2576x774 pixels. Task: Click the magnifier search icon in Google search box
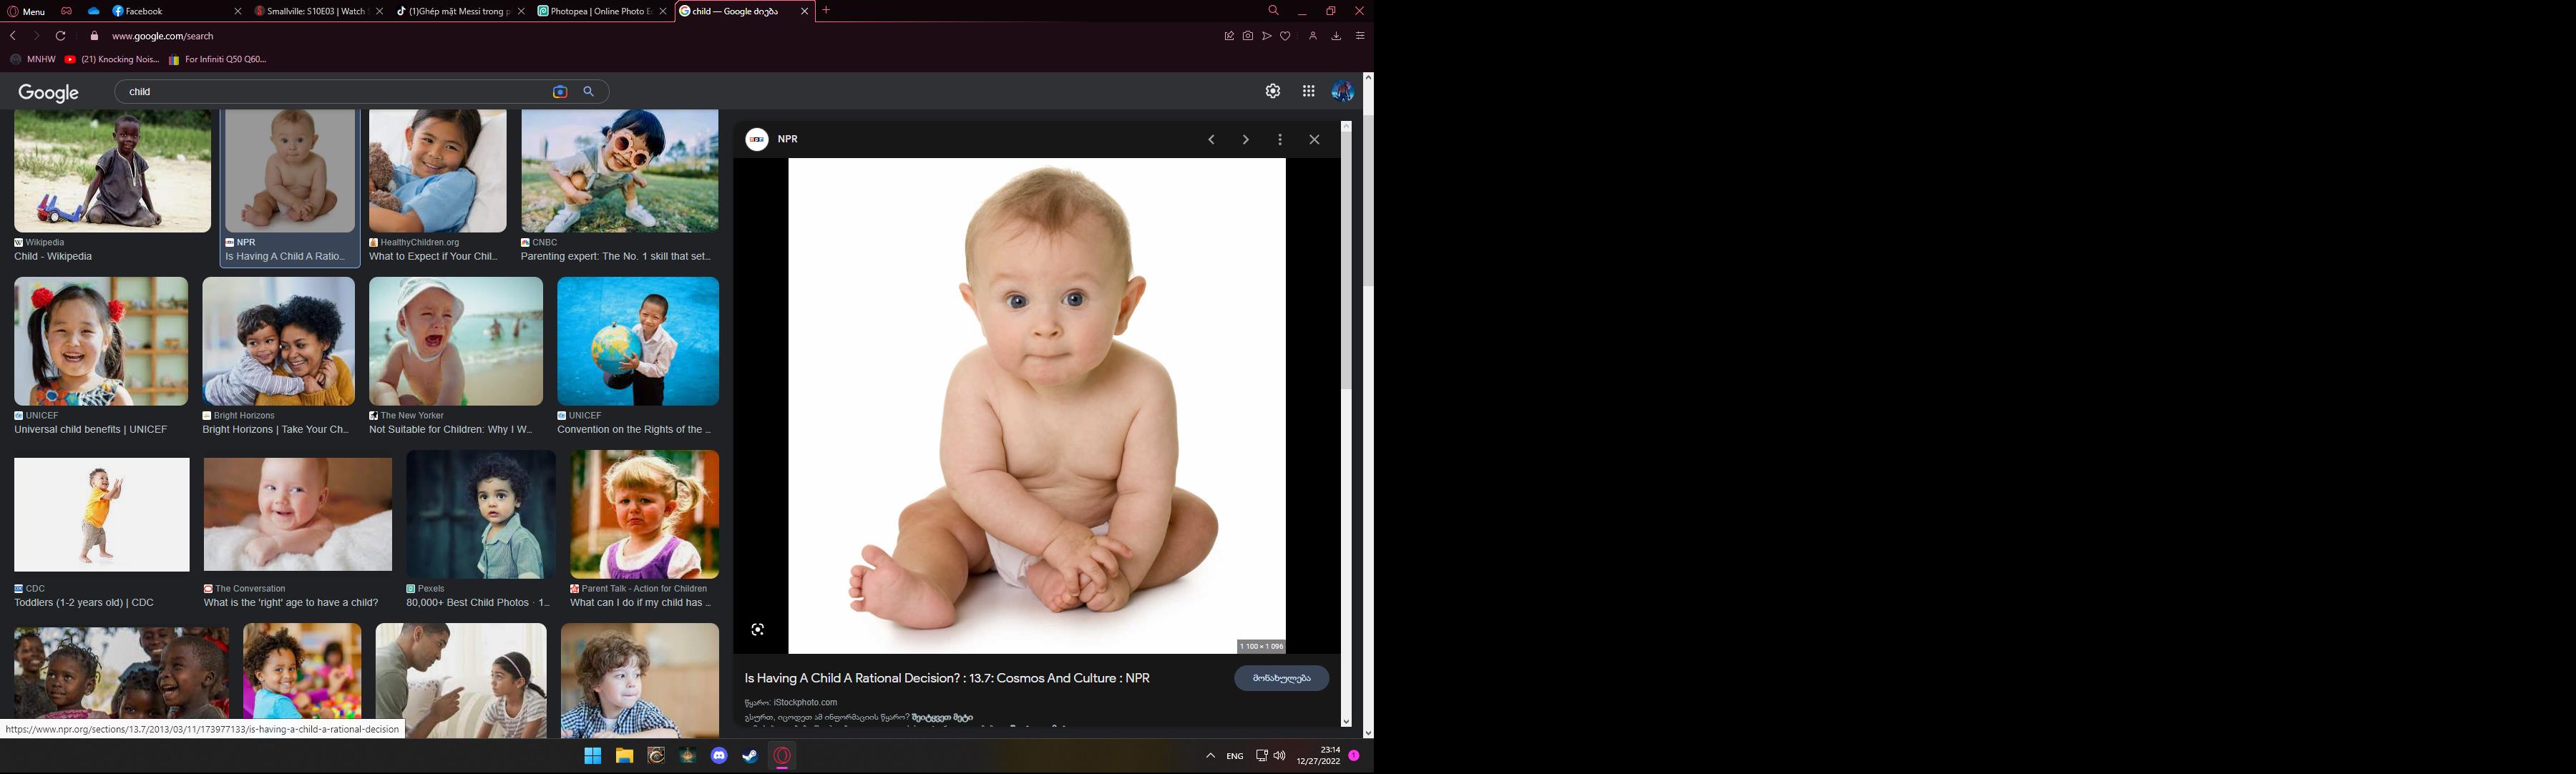pos(589,92)
